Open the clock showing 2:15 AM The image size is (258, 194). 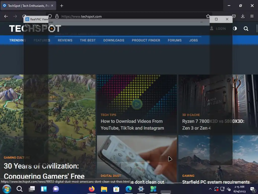pyautogui.click(x=239, y=189)
